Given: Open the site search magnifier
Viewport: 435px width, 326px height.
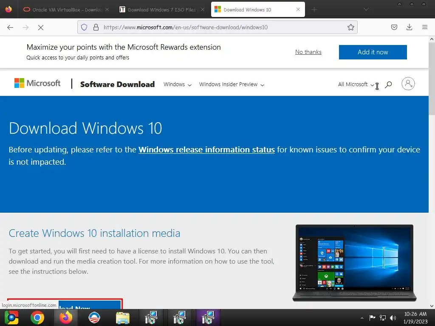Looking at the screenshot, I should [388, 84].
